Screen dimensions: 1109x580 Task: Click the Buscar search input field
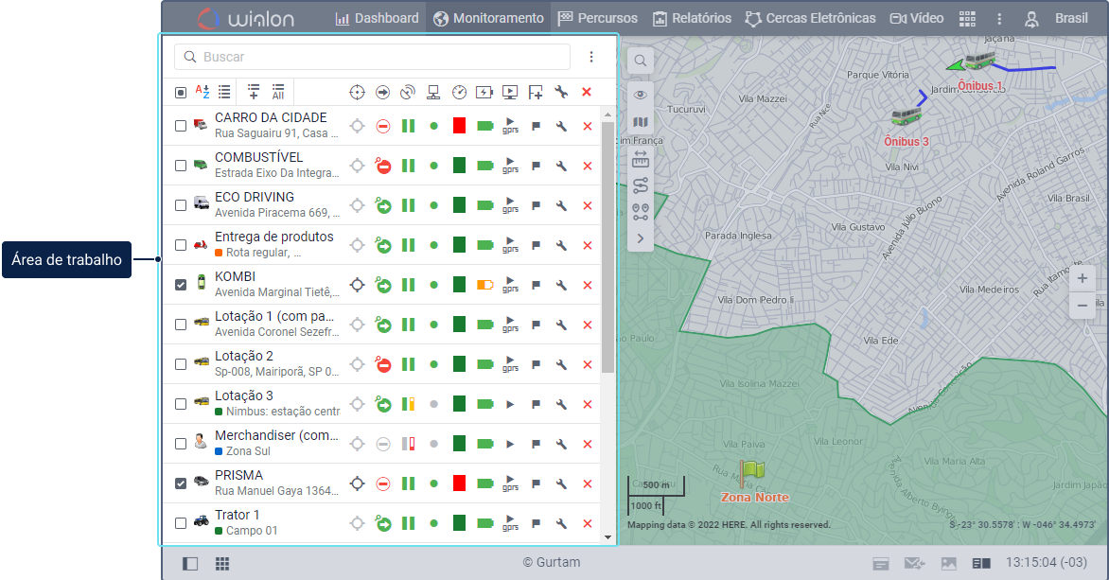pos(378,57)
